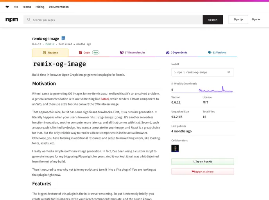Click the 93.2 kB unpacked size value
Viewport: 269px width, 200px height.
coord(177,117)
